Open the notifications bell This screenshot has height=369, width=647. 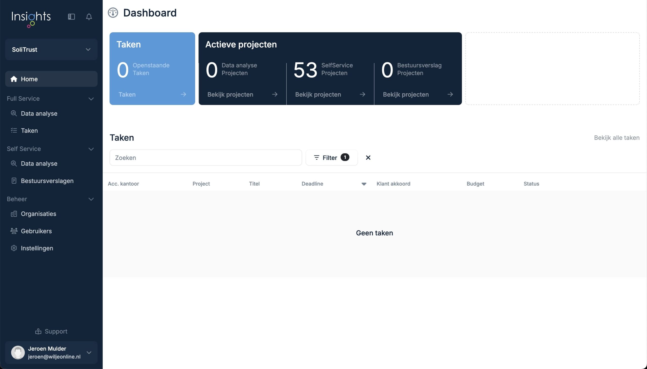pyautogui.click(x=89, y=17)
